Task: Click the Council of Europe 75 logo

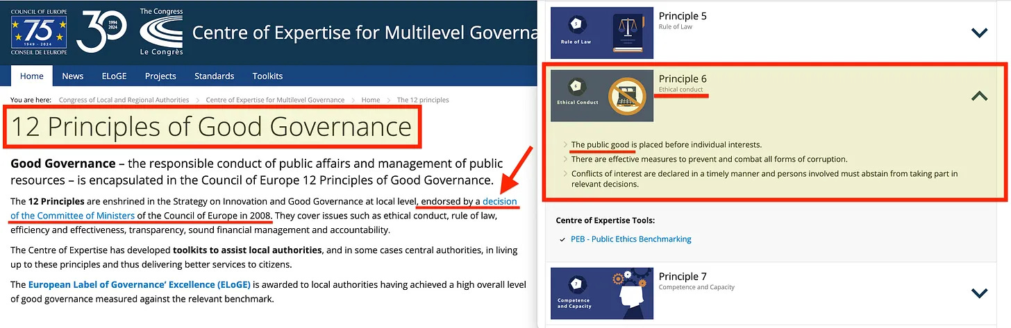Action: click(x=39, y=32)
